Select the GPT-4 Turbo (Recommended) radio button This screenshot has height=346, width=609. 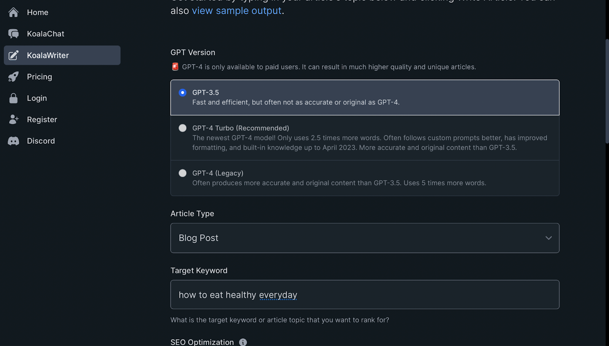(x=183, y=128)
